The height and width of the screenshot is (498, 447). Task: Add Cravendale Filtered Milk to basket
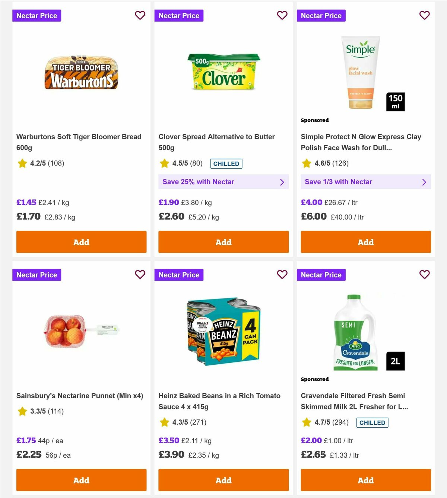365,480
